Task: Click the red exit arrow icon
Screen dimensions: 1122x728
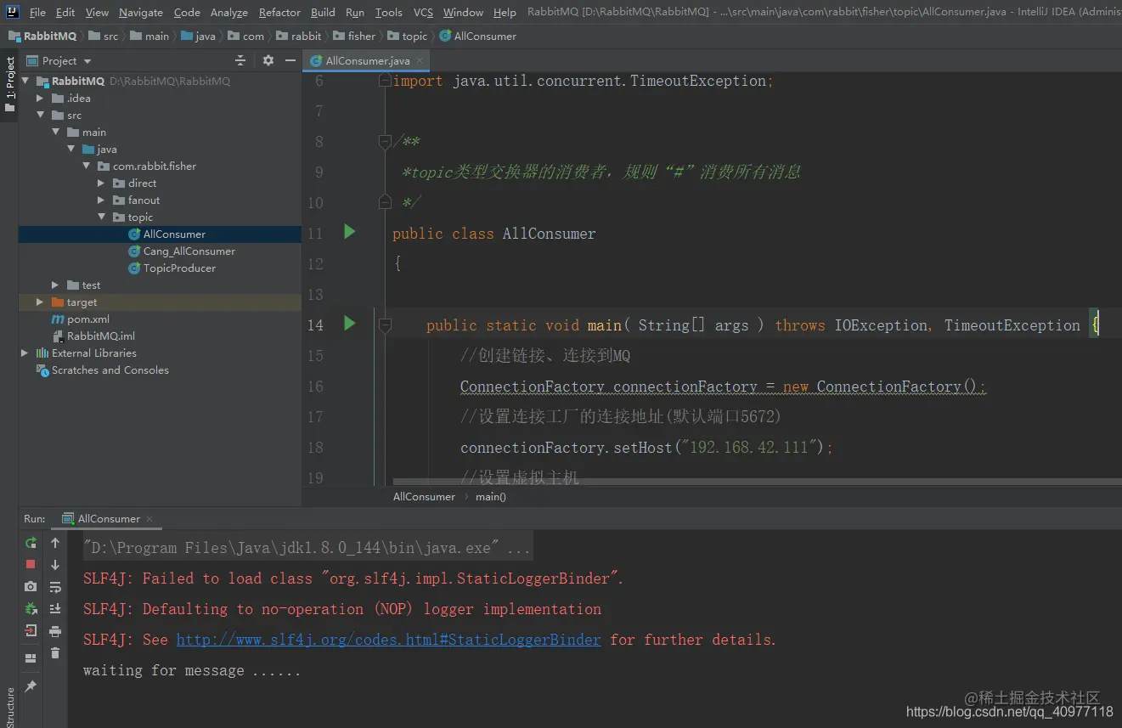Action: coord(31,630)
